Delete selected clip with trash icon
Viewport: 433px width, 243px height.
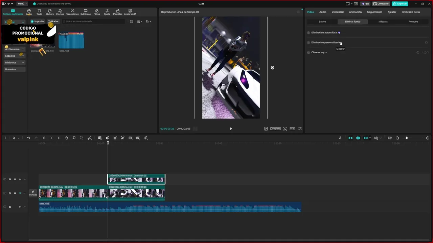click(x=67, y=138)
